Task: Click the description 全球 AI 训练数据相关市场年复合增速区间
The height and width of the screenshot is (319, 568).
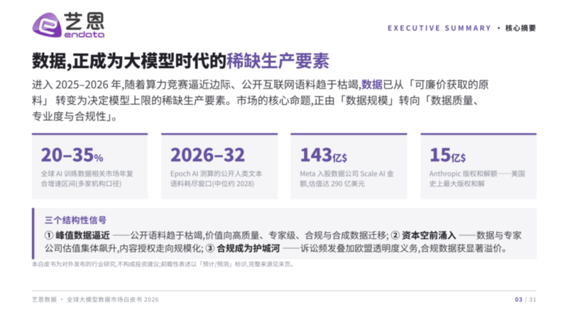Action: 87,179
